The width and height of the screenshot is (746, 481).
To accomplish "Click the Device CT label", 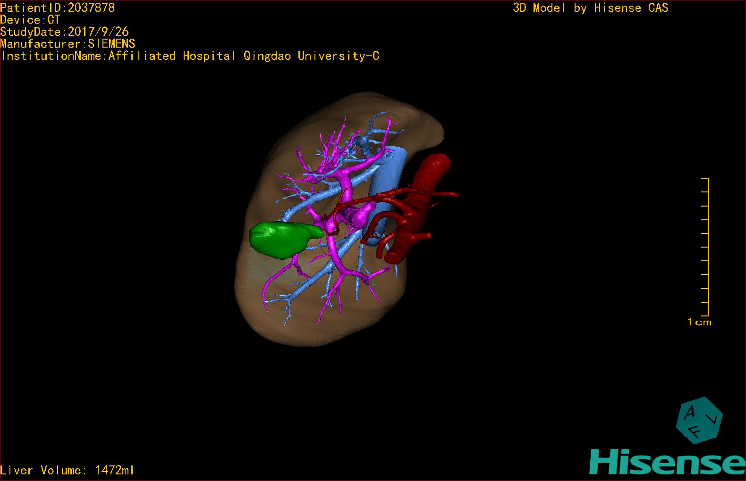I will pos(30,20).
